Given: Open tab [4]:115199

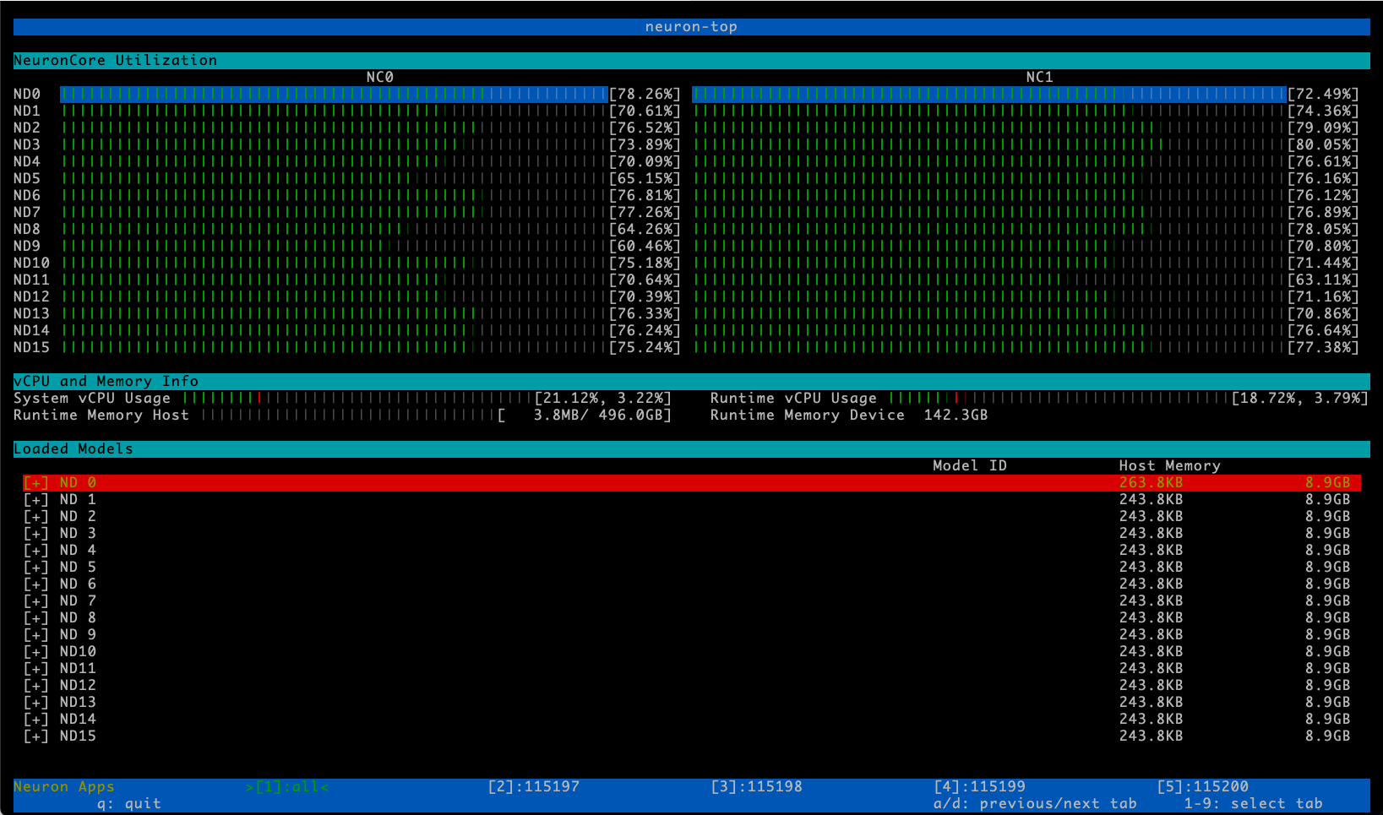Looking at the screenshot, I should (979, 786).
